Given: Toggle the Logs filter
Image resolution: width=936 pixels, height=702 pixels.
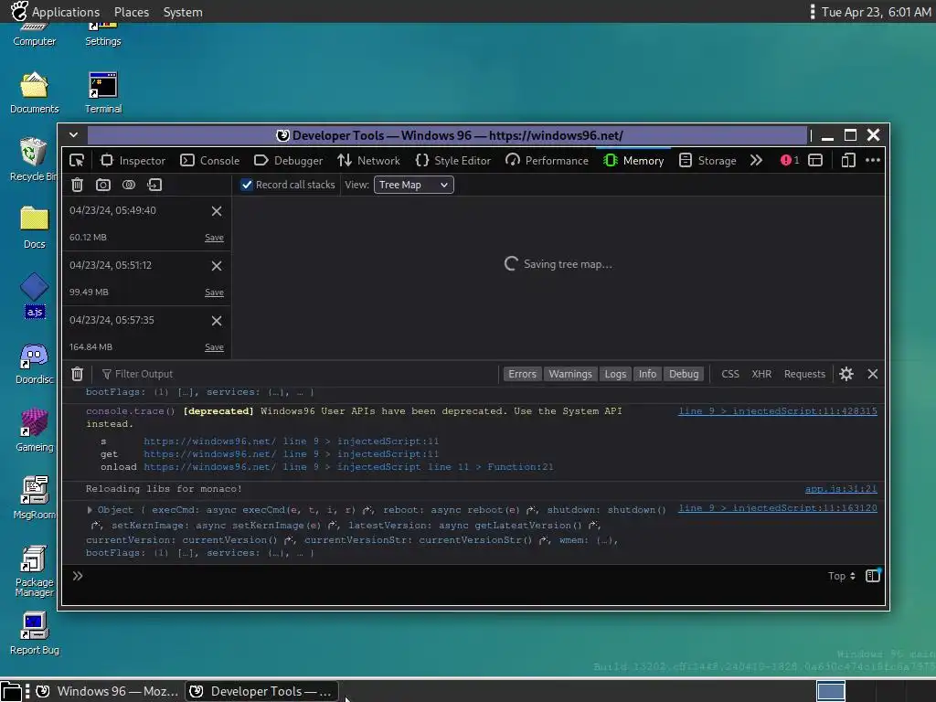Looking at the screenshot, I should (615, 374).
